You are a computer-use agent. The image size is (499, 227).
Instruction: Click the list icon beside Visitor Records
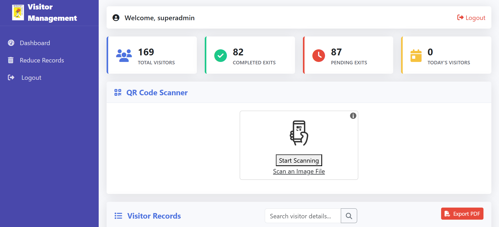coord(118,216)
